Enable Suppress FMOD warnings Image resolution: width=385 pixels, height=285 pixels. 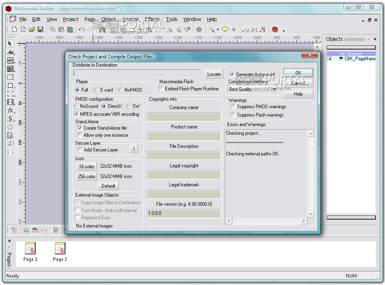[233, 106]
